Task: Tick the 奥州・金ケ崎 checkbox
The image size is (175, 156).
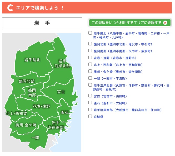Action: [90, 71]
